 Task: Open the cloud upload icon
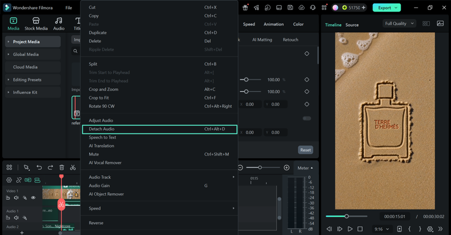pyautogui.click(x=302, y=8)
